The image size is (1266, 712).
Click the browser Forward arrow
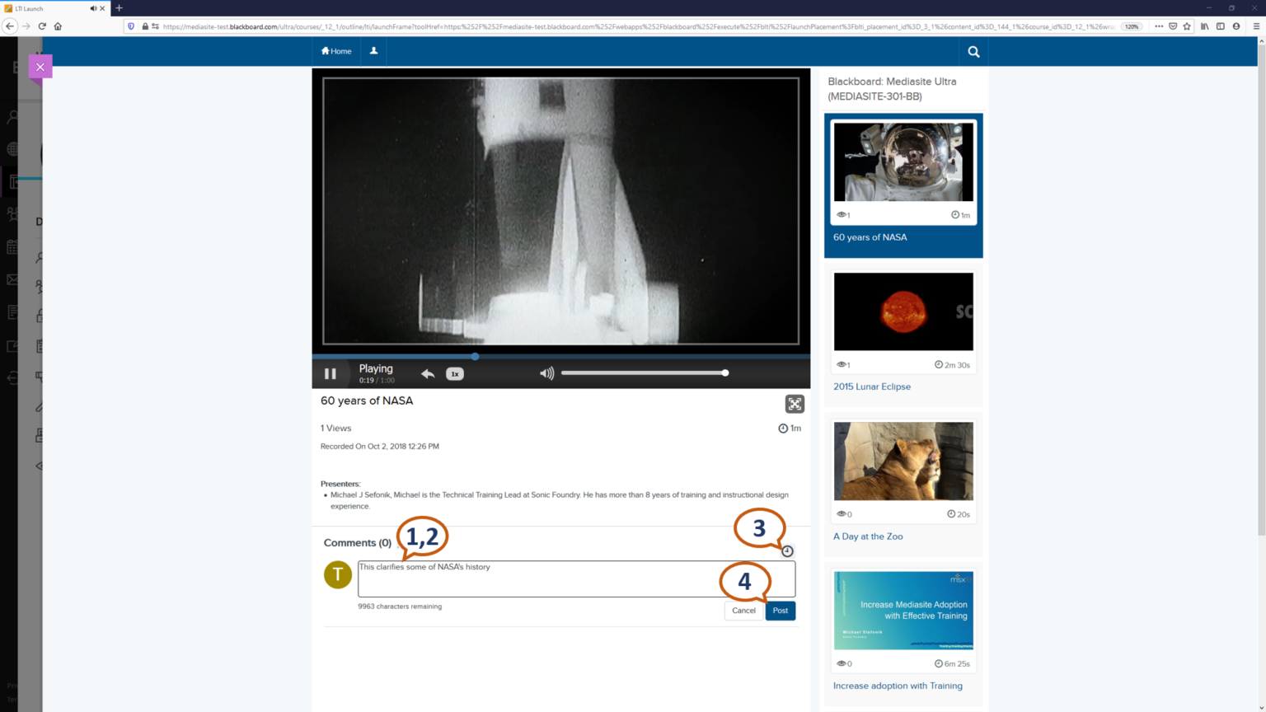point(26,26)
